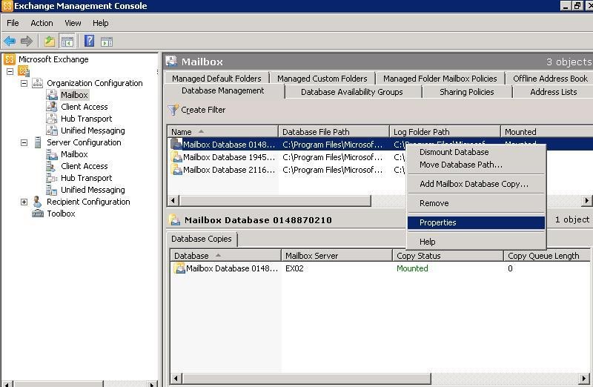Choose Help from the context menu
Viewport: 593px width, 387px height.
click(476, 242)
